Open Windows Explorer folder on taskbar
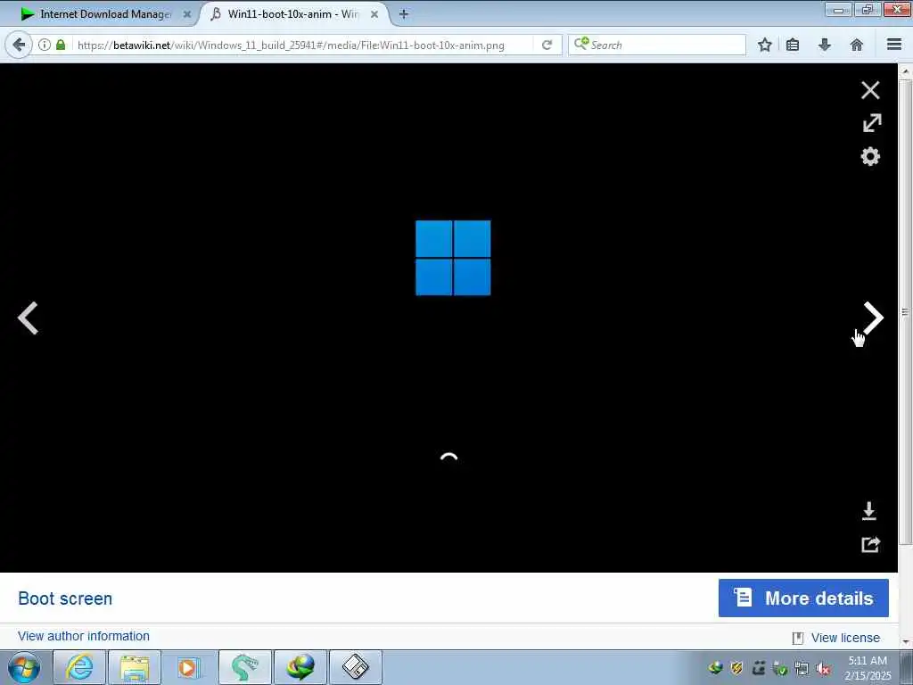Screen dimensions: 913x685 [x=135, y=667]
